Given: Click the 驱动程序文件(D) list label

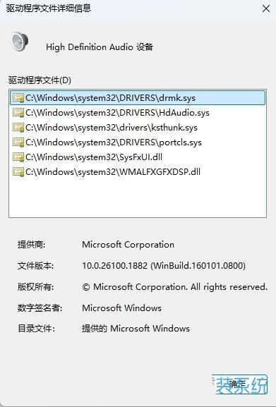Looking at the screenshot, I should pyautogui.click(x=40, y=80).
